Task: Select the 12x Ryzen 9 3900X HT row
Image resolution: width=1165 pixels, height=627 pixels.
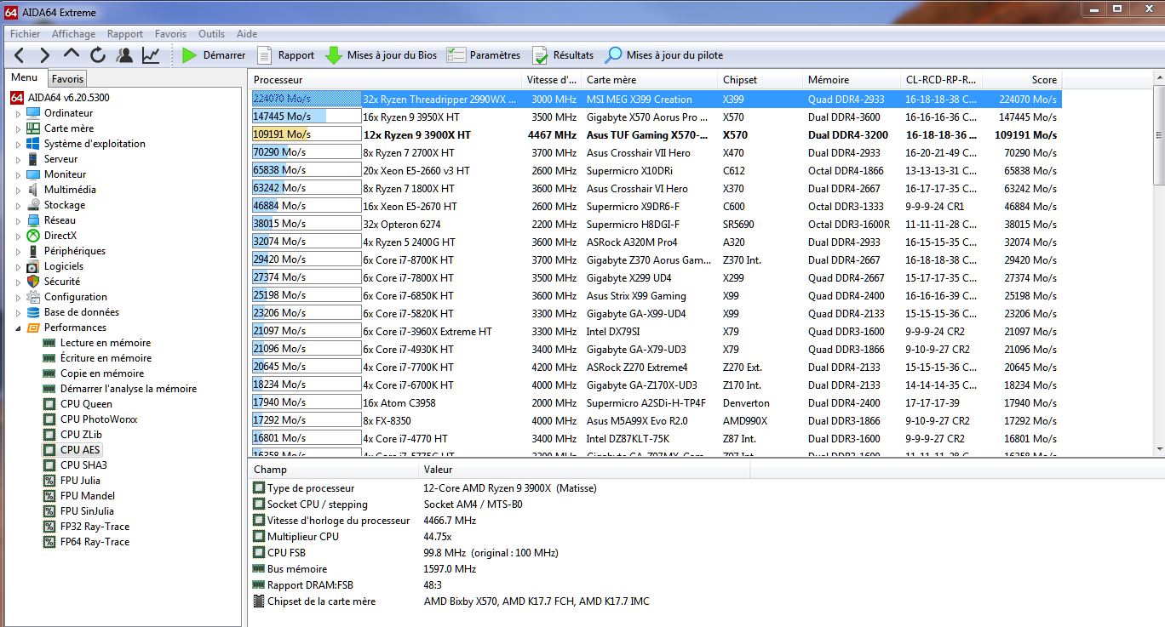Action: pyautogui.click(x=656, y=135)
